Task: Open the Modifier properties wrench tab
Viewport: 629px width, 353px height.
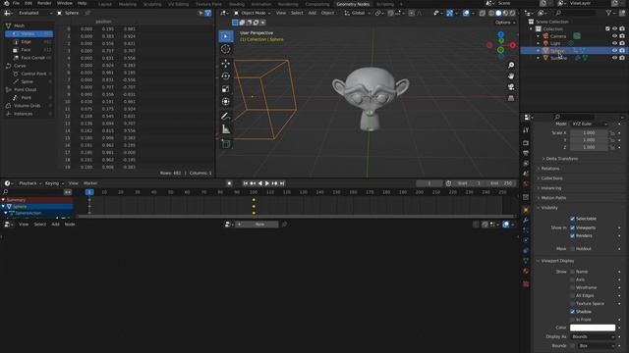Action: tap(526, 220)
